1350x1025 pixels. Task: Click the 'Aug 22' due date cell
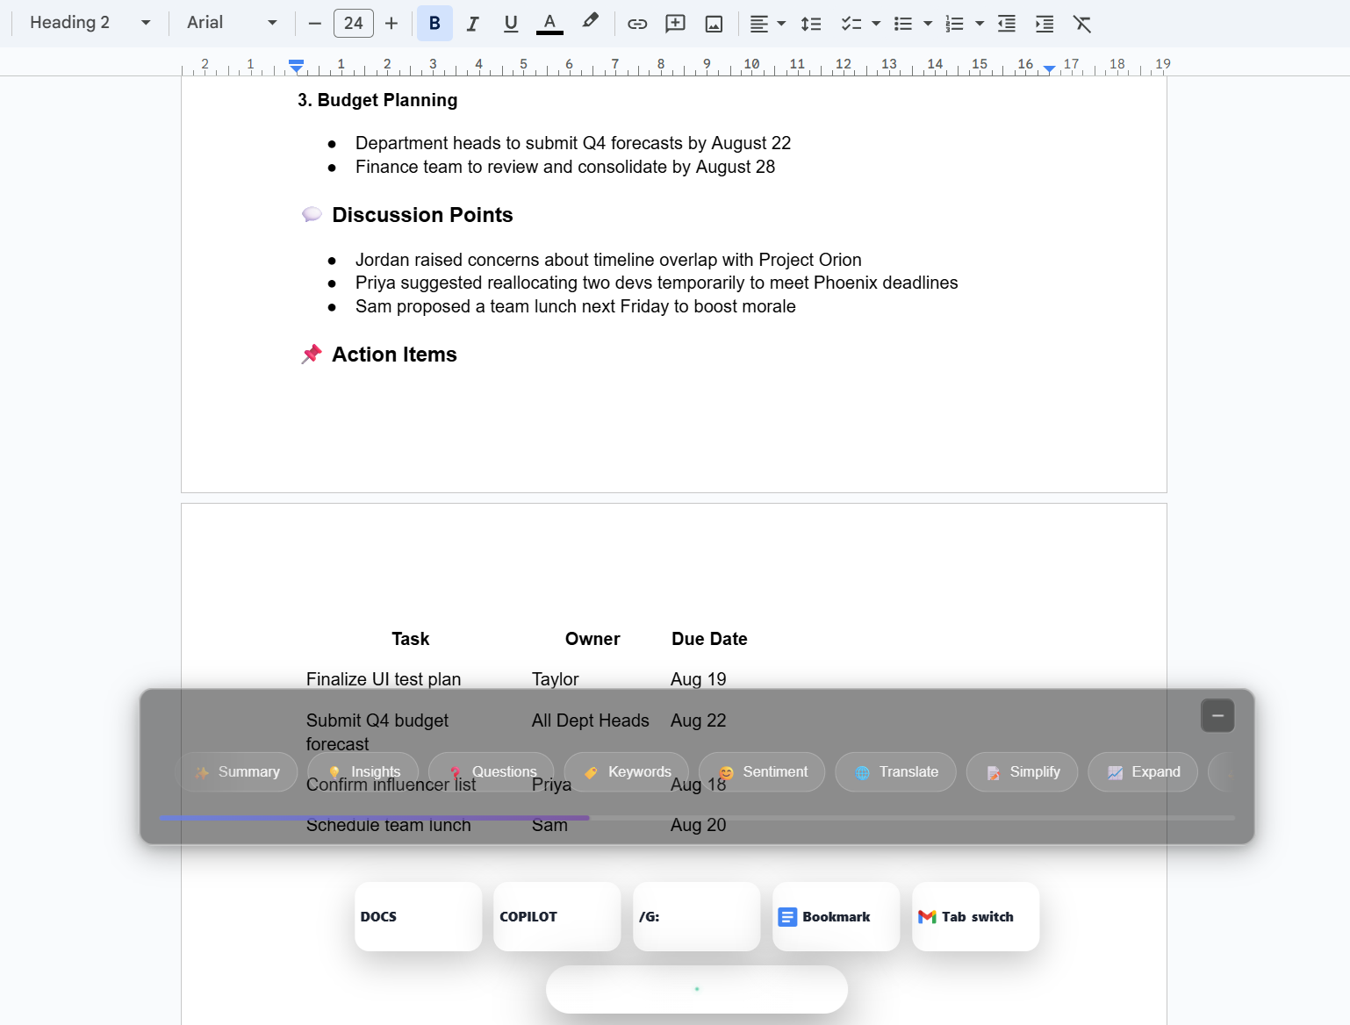[699, 720]
